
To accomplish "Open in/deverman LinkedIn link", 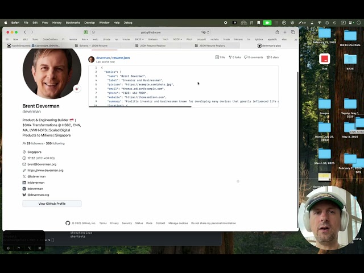I will pos(36,183).
